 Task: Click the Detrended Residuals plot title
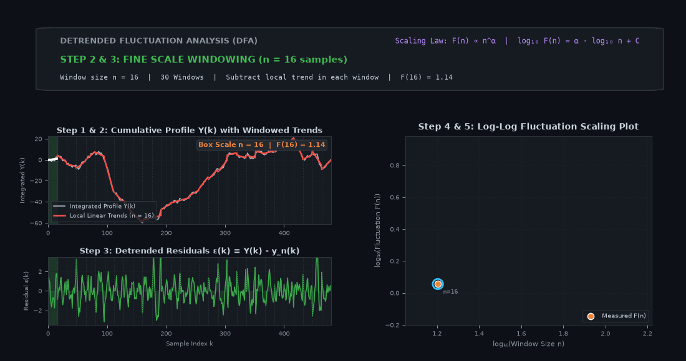190,251
